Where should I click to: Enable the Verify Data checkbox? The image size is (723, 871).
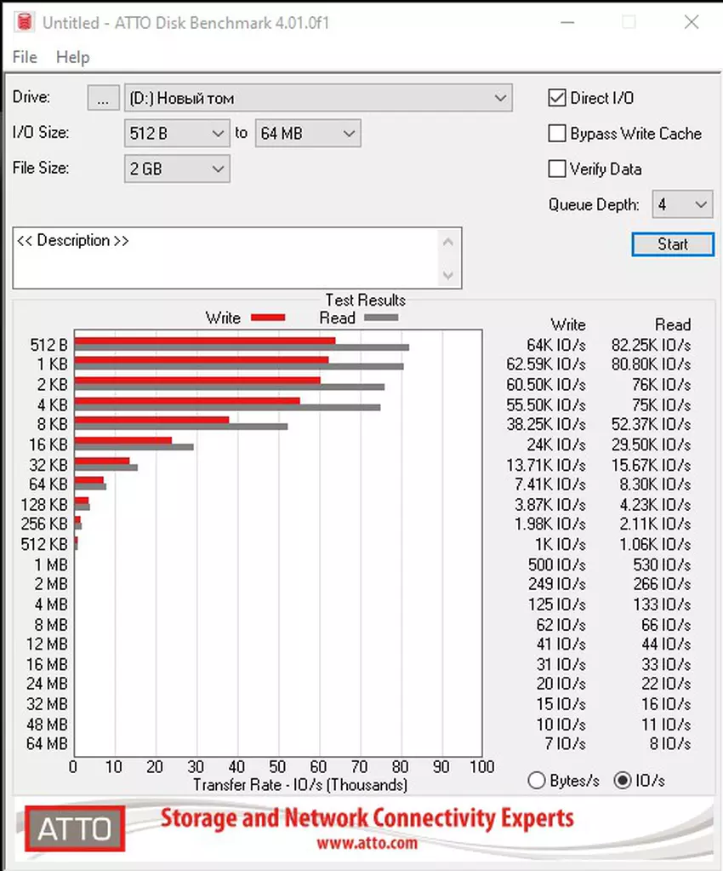[557, 169]
